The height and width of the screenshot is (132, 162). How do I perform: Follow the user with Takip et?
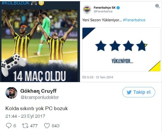click(139, 92)
